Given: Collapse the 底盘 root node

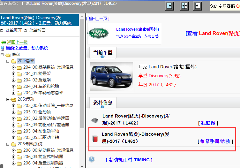Looking at the screenshot, I should (2, 55).
